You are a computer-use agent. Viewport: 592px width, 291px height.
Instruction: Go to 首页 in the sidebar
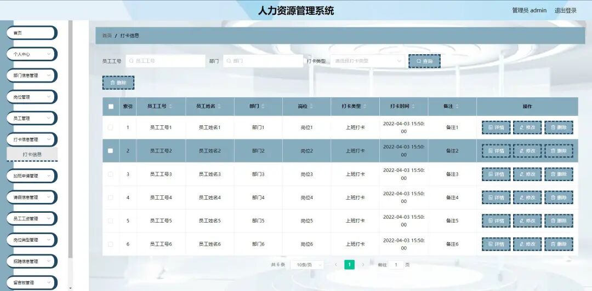click(32, 33)
